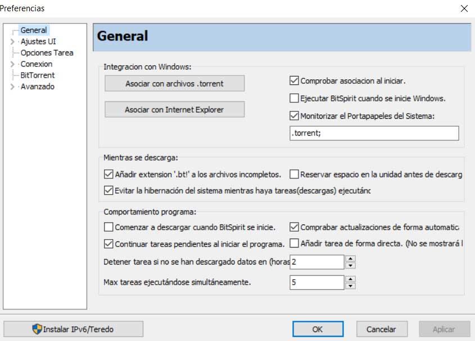
Task: Select Opciones Tarea in the tree
Action: [x=47, y=53]
